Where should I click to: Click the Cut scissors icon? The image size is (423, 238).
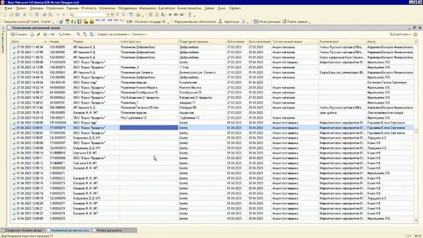click(x=24, y=15)
